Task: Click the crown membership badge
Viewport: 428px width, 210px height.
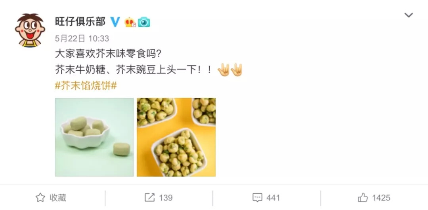Action: (130, 22)
